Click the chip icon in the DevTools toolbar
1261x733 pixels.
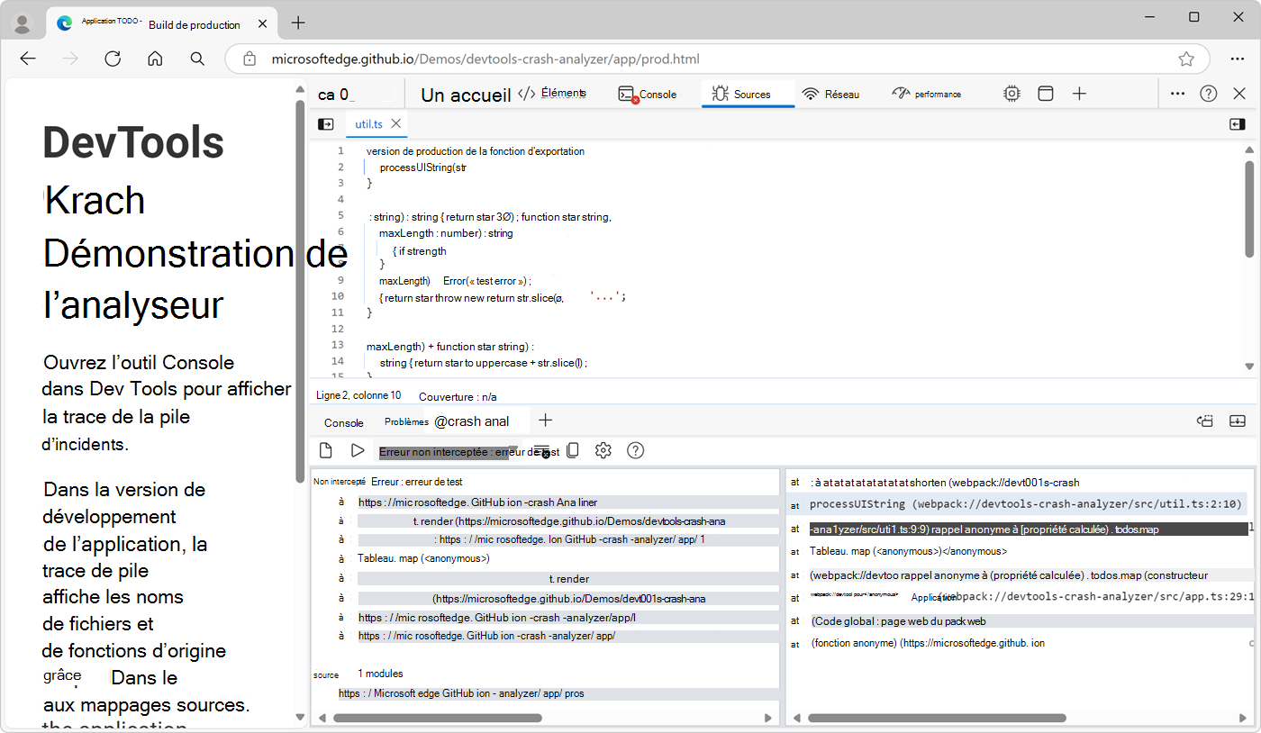click(x=1012, y=93)
